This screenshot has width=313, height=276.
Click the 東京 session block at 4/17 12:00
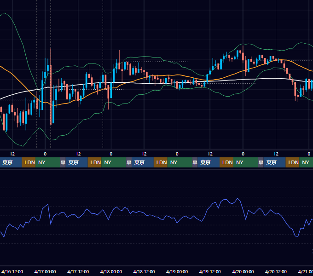pyautogui.click(x=77, y=162)
